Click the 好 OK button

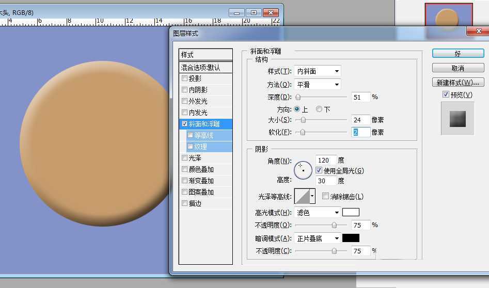458,54
